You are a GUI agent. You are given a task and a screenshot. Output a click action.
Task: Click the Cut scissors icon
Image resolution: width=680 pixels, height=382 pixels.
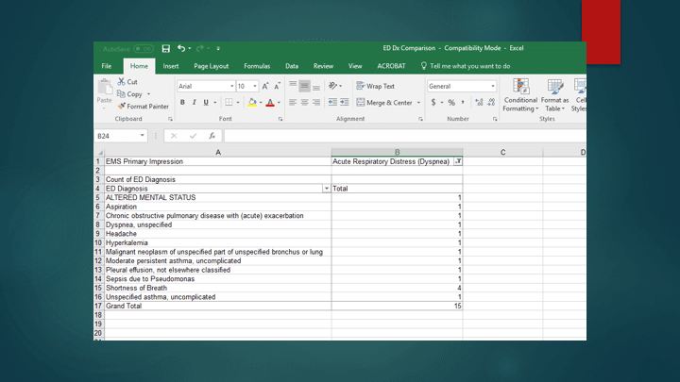122,82
